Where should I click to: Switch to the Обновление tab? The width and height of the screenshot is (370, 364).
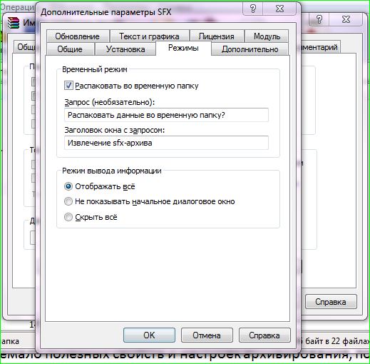click(x=78, y=36)
